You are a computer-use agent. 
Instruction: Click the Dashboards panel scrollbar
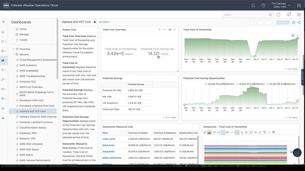57,49
